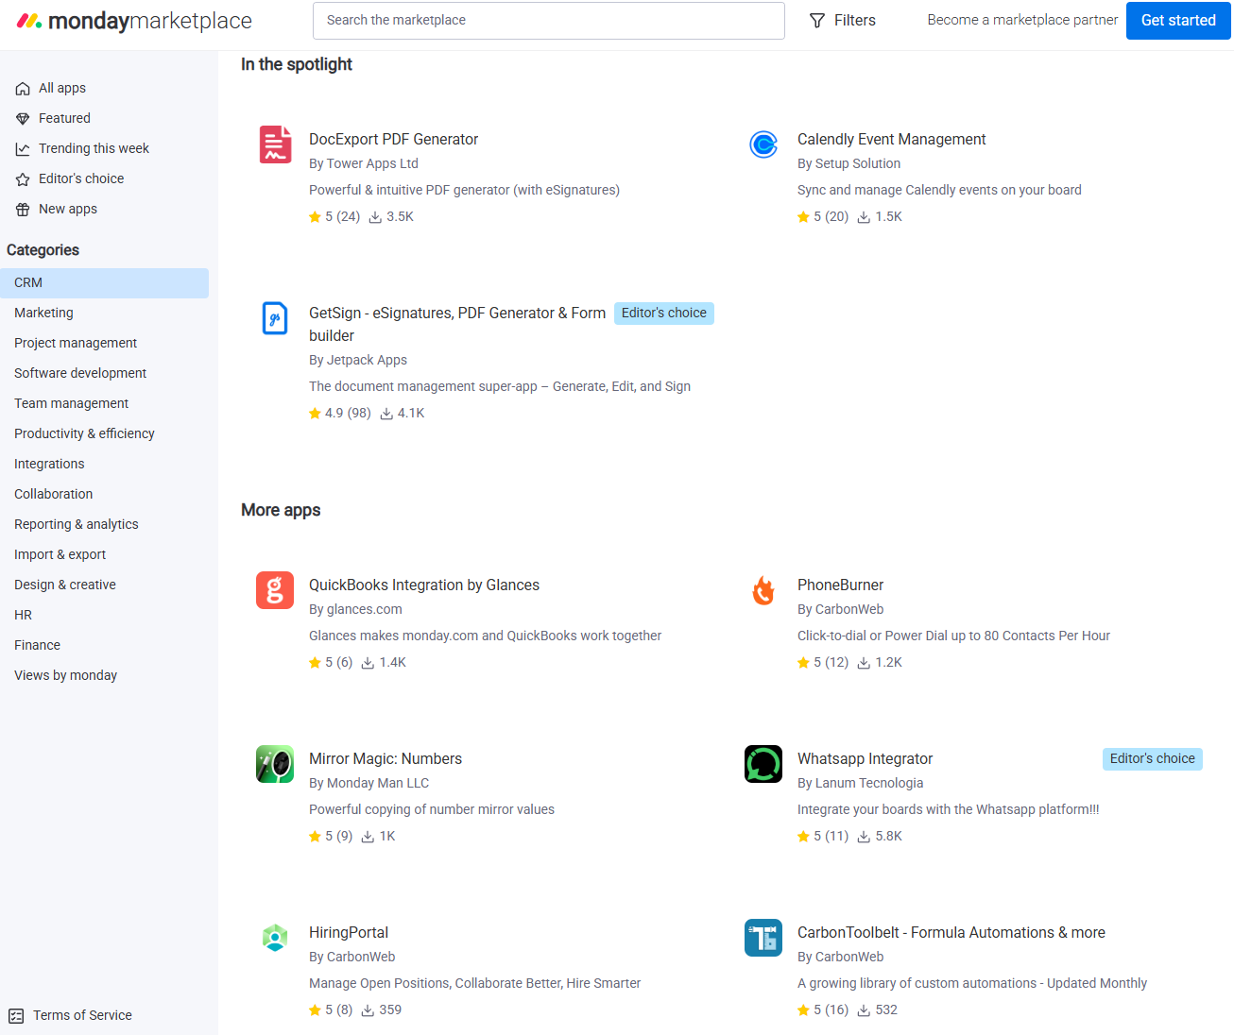
Task: Click the CarbonToolbelt app icon
Action: (763, 938)
